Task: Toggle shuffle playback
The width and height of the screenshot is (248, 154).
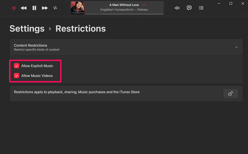Action: click(13, 8)
